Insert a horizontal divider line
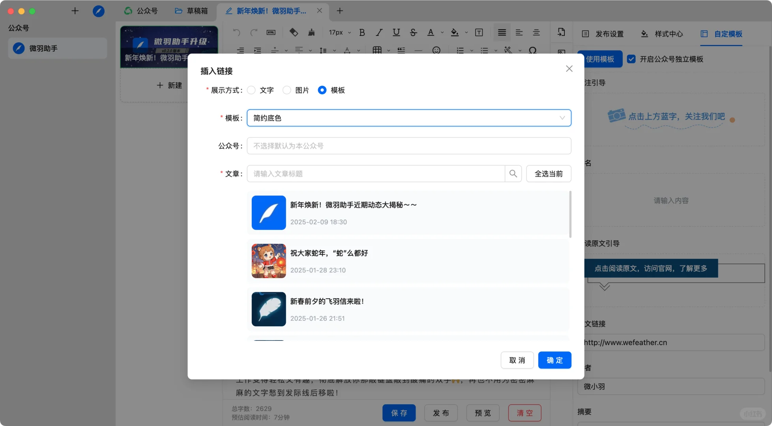Viewport: 772px width, 426px height. tap(419, 50)
